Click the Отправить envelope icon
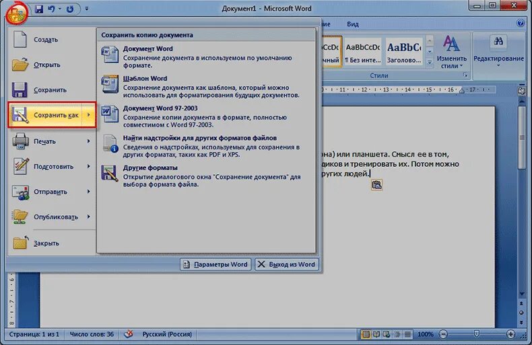Viewport: 532px width, 345px height. pyautogui.click(x=20, y=192)
